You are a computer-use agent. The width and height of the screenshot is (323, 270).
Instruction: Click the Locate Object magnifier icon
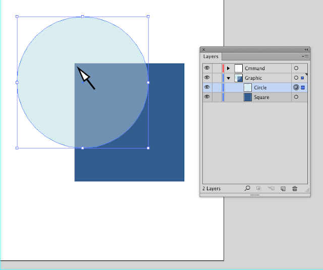[247, 188]
